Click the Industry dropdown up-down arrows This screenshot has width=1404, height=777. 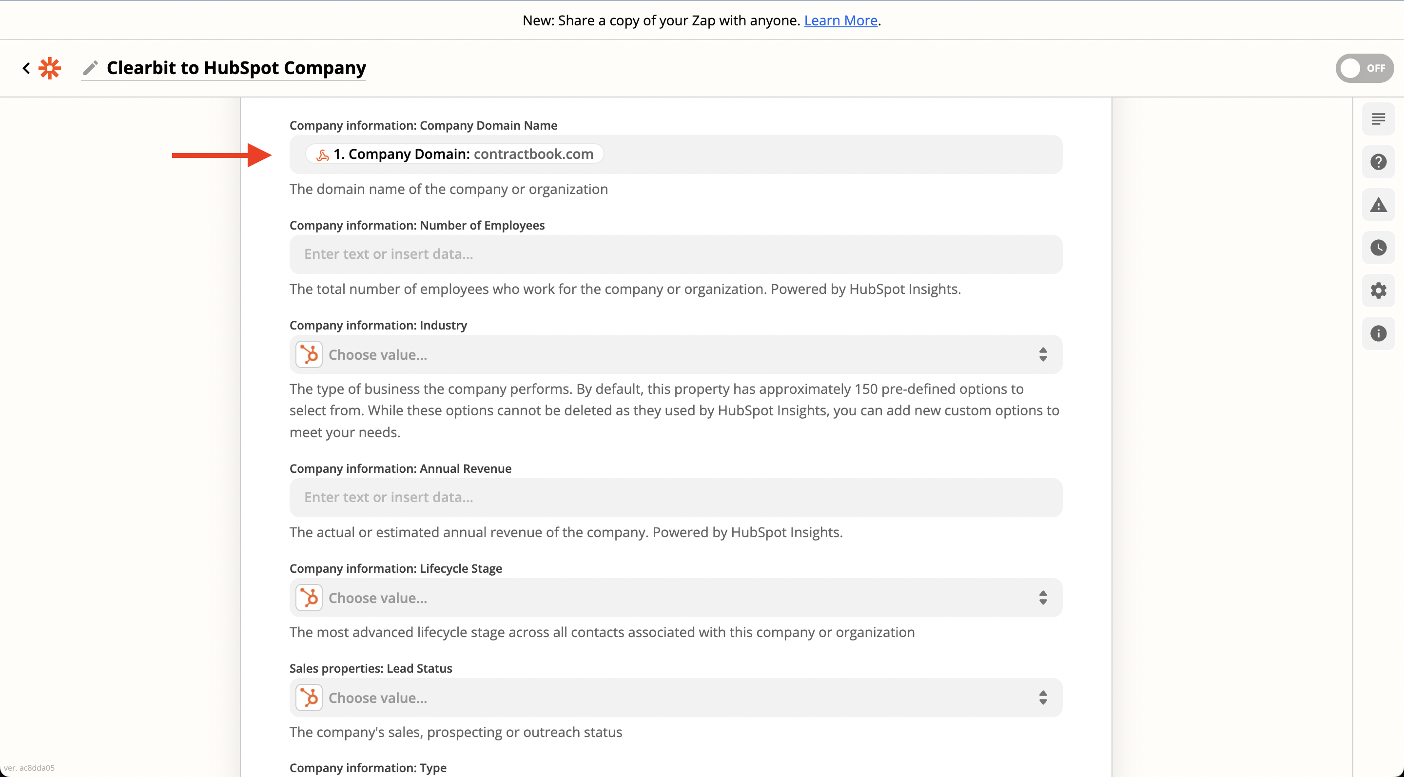tap(1042, 355)
